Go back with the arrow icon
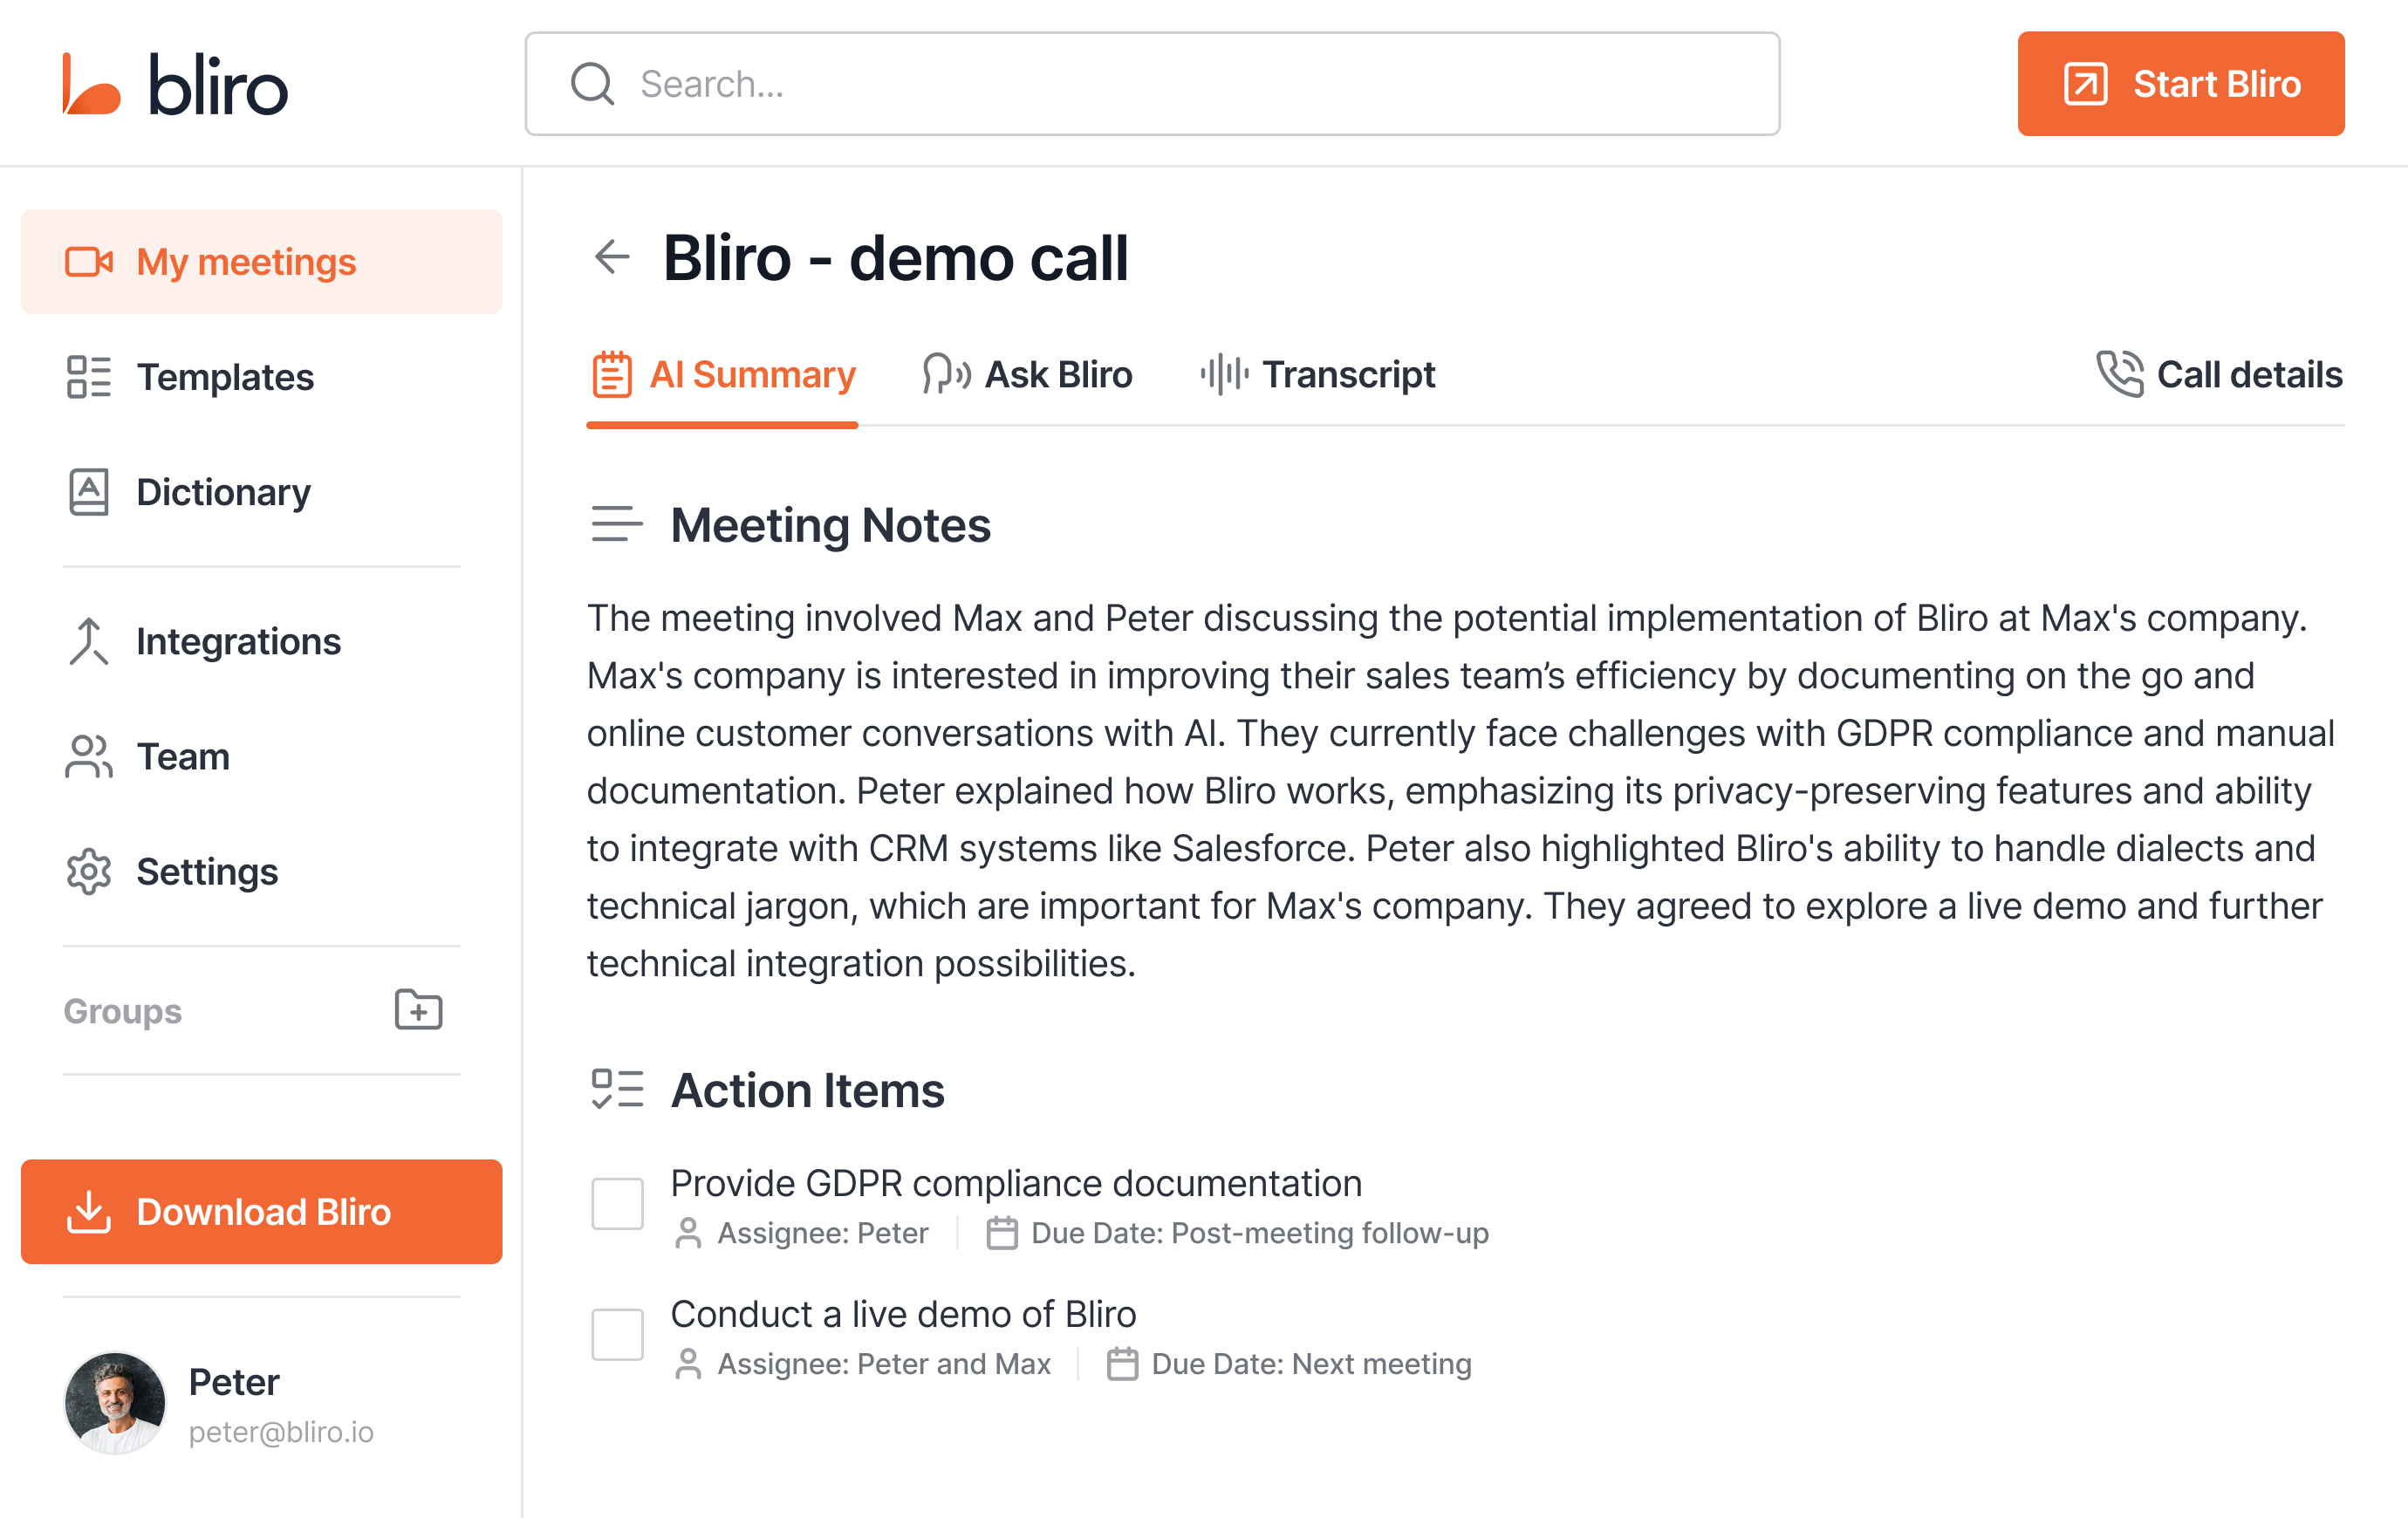Screen dimensions: 2408x1518 coord(612,257)
